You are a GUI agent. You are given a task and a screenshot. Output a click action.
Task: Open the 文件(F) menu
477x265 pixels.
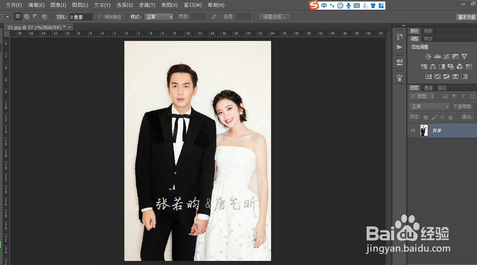tap(14, 5)
